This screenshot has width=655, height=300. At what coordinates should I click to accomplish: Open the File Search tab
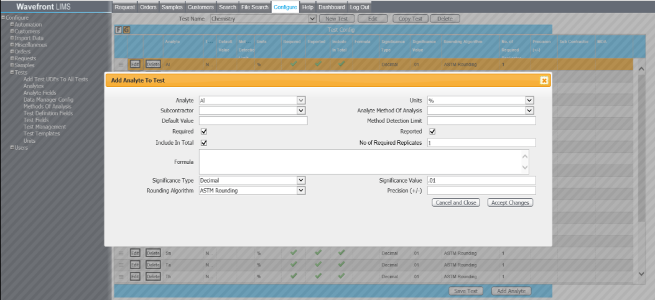255,7
